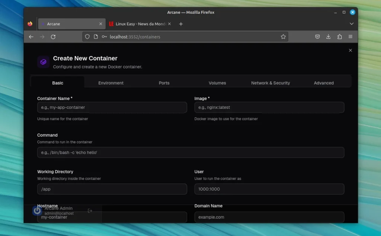Select the Volumes tab
This screenshot has height=236, width=381.
pyautogui.click(x=217, y=83)
